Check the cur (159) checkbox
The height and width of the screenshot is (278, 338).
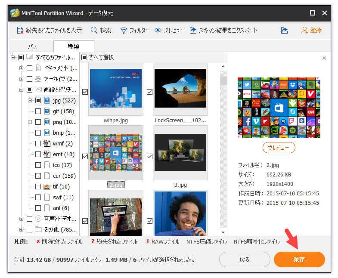point(38,176)
